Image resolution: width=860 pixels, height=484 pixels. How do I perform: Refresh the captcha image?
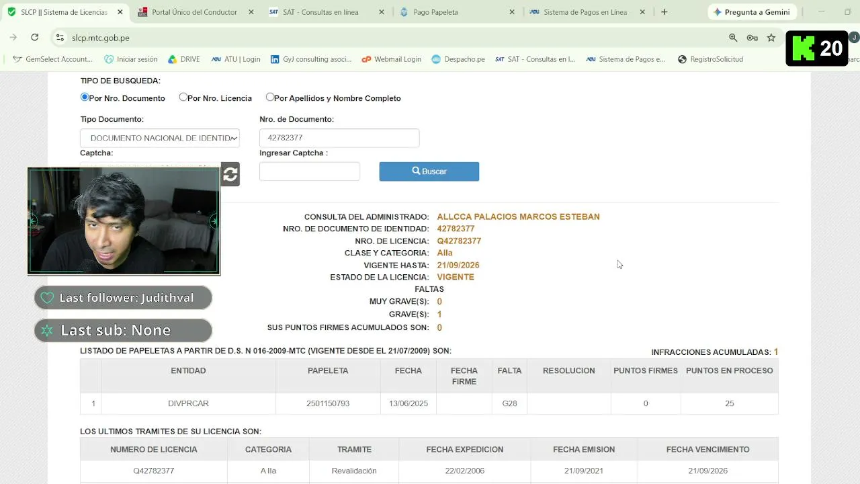[x=230, y=174]
